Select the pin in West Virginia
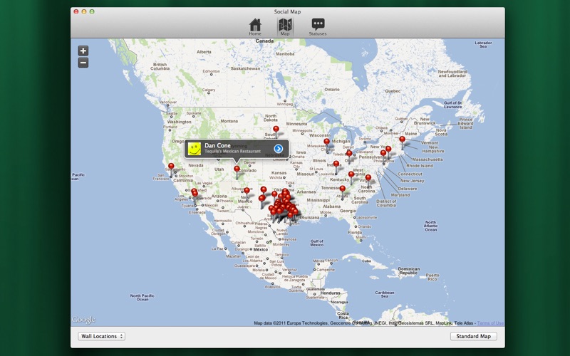 pyautogui.click(x=351, y=174)
